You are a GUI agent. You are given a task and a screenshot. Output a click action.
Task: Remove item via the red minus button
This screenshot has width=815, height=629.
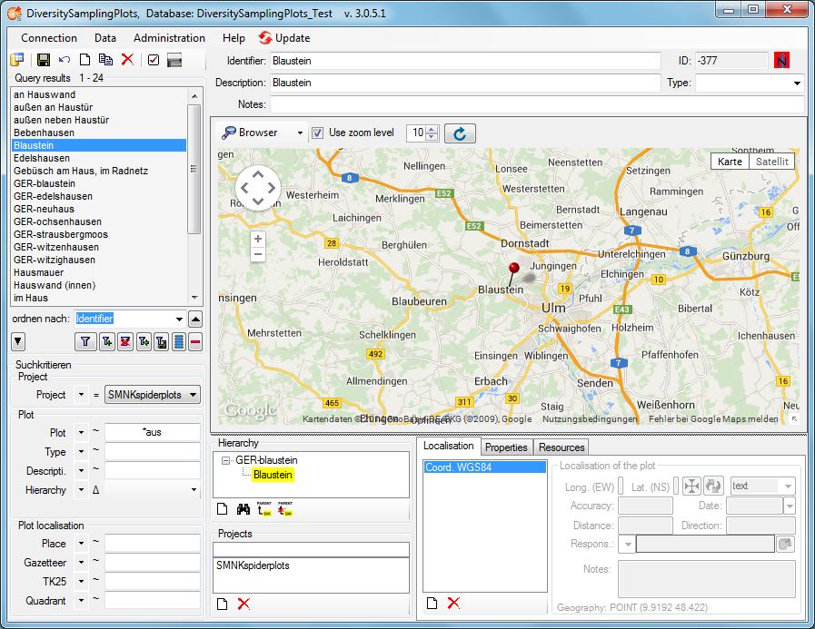coord(195,342)
